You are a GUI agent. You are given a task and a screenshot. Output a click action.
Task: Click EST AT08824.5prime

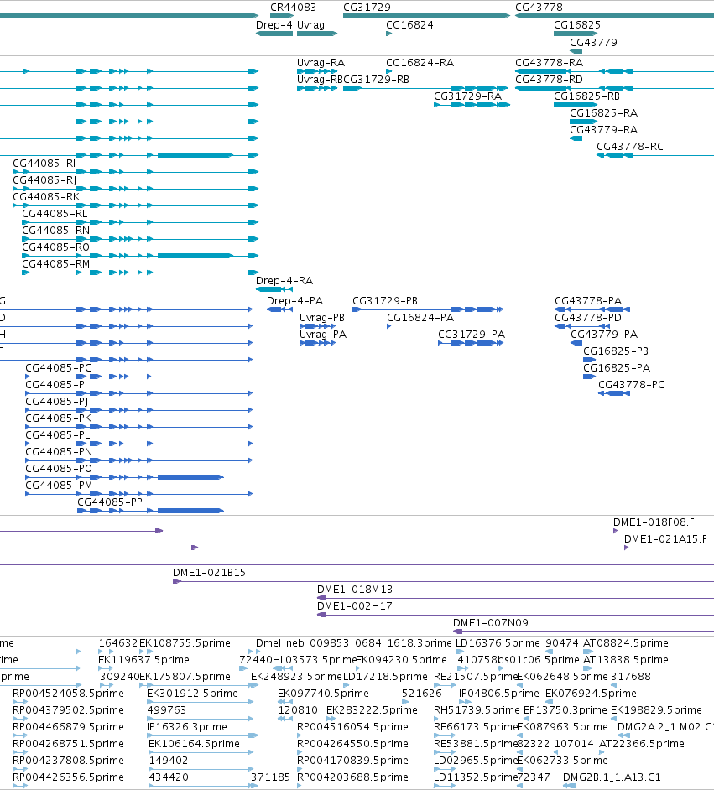[x=625, y=643]
